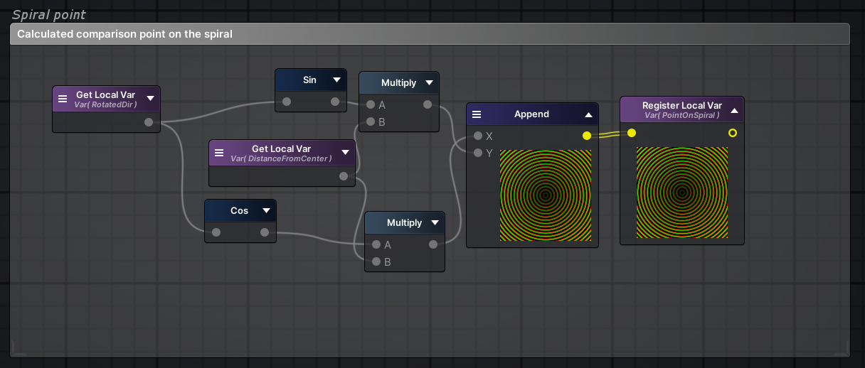Expand the Cos node dropdown arrow
This screenshot has width=865, height=368.
pos(266,211)
